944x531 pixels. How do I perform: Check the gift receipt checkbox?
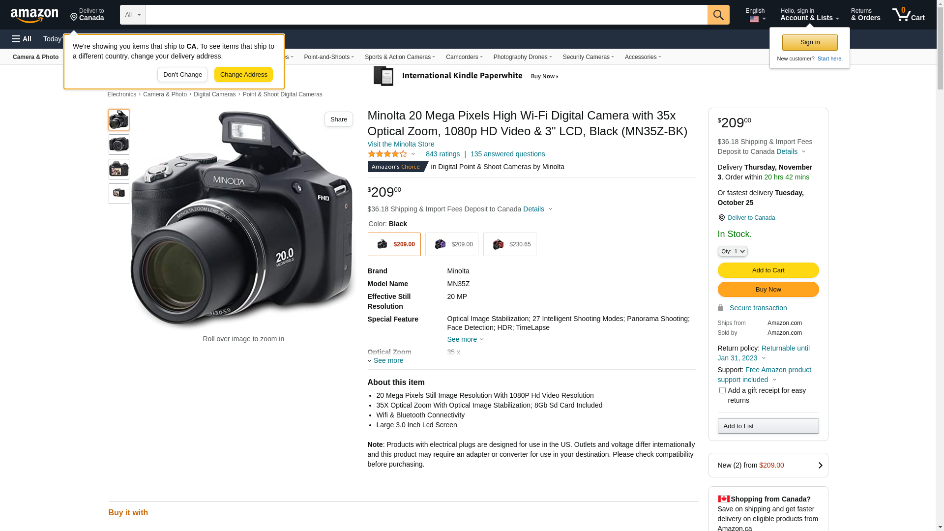click(722, 390)
